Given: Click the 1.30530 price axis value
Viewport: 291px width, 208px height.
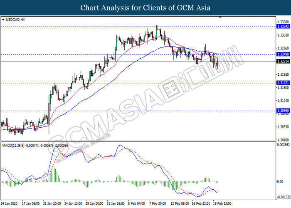Looking at the screenshot, I should 283,127.
